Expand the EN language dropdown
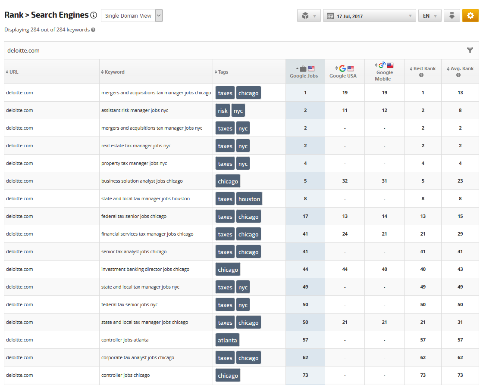483x385 pixels. tap(430, 16)
